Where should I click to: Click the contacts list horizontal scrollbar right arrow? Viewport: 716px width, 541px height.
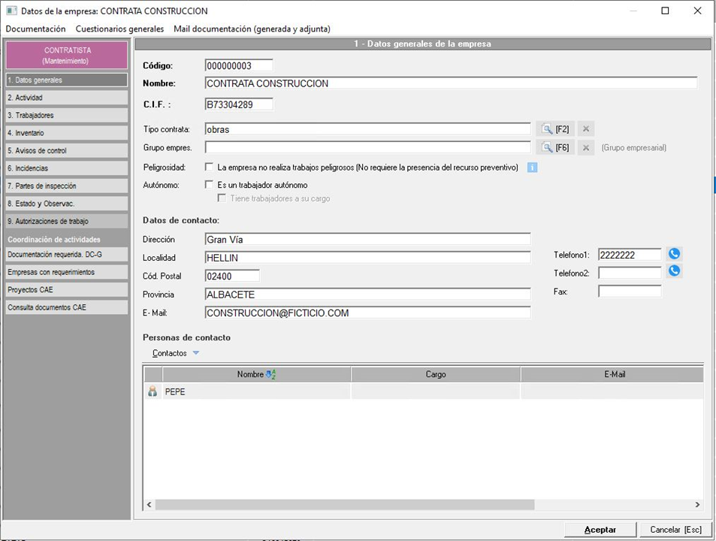(697, 505)
